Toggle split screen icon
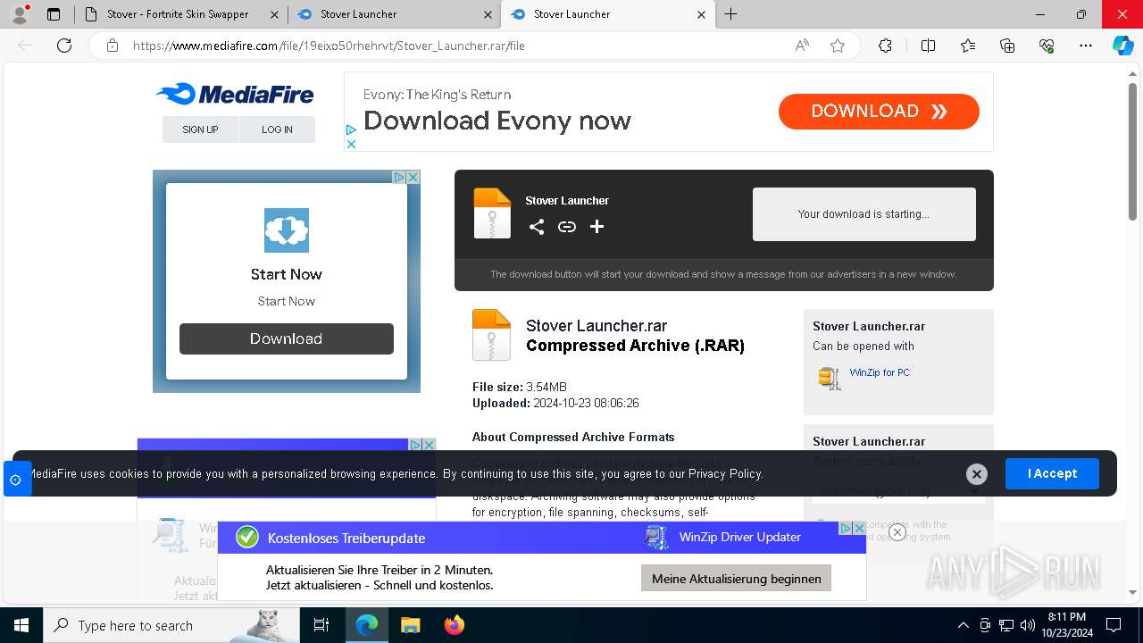Image resolution: width=1143 pixels, height=643 pixels. tap(928, 46)
